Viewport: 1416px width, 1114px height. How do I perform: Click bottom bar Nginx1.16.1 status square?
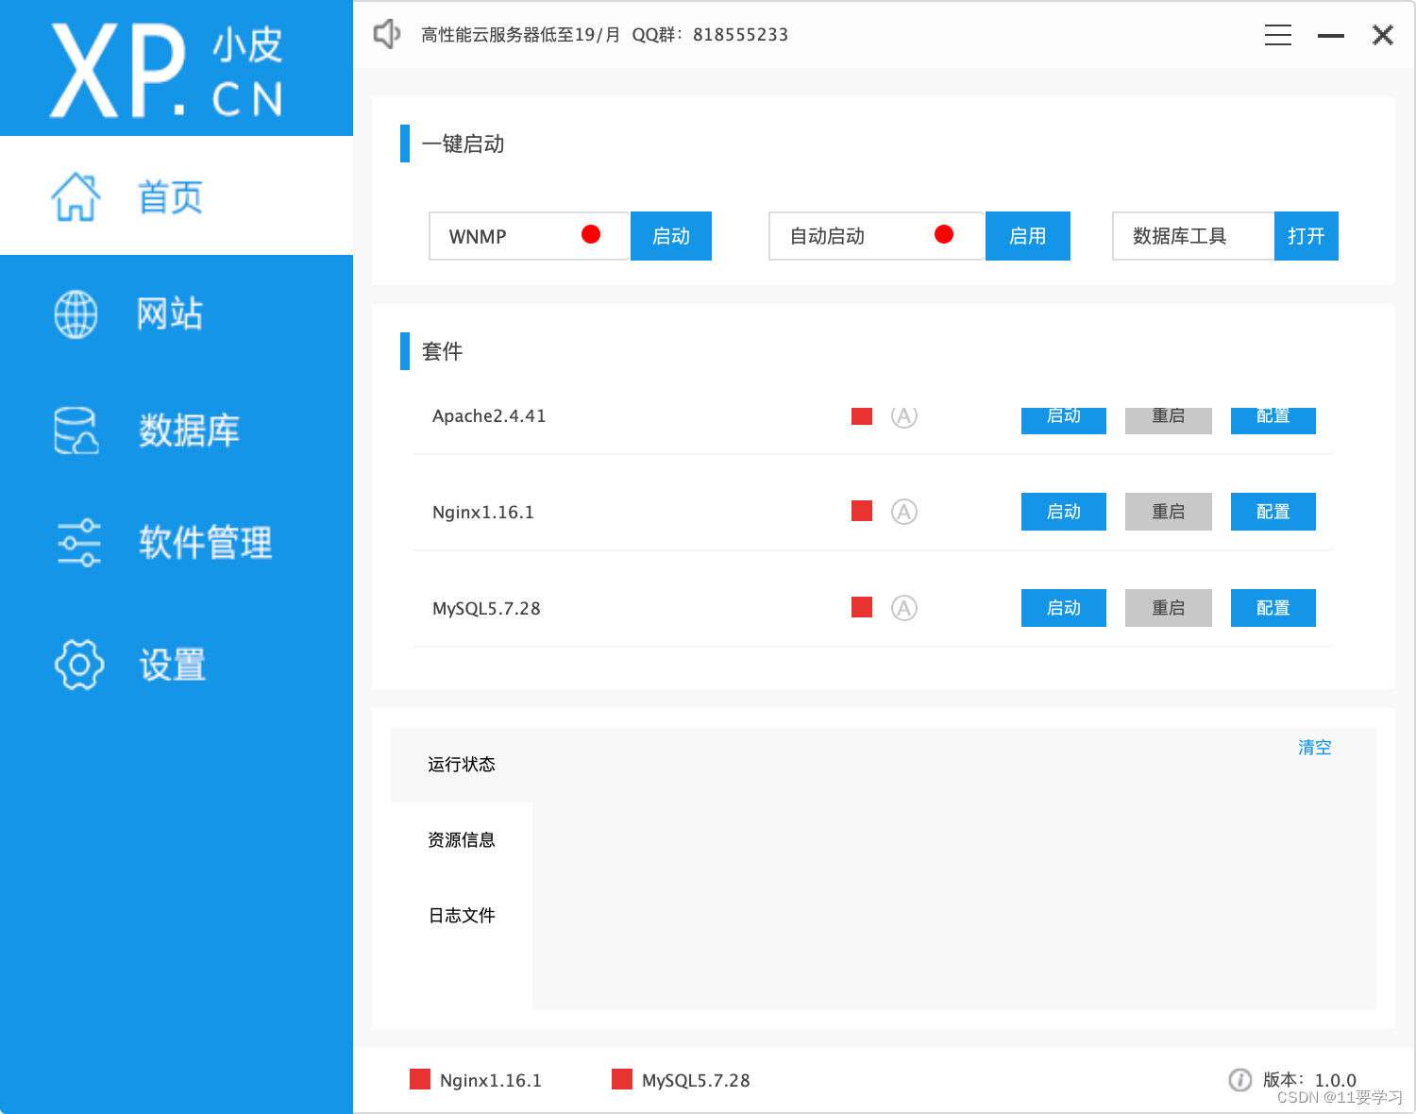(x=420, y=1079)
